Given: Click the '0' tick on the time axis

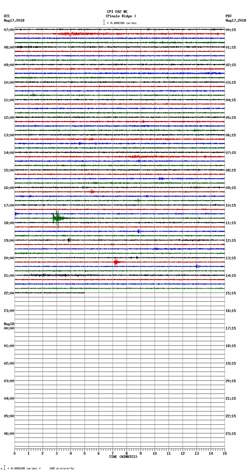Looking at the screenshot, I should pos(15,454).
